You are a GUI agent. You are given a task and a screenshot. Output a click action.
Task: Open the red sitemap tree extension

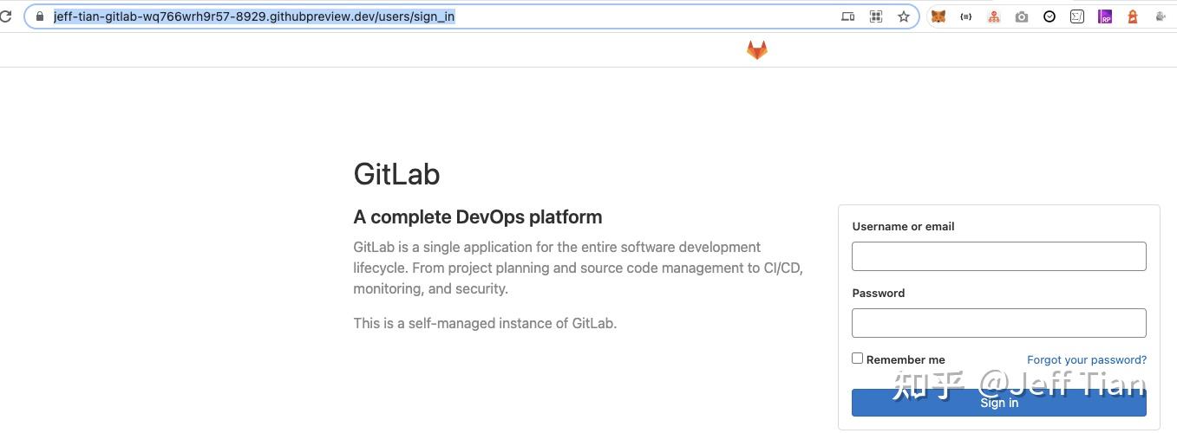994,16
